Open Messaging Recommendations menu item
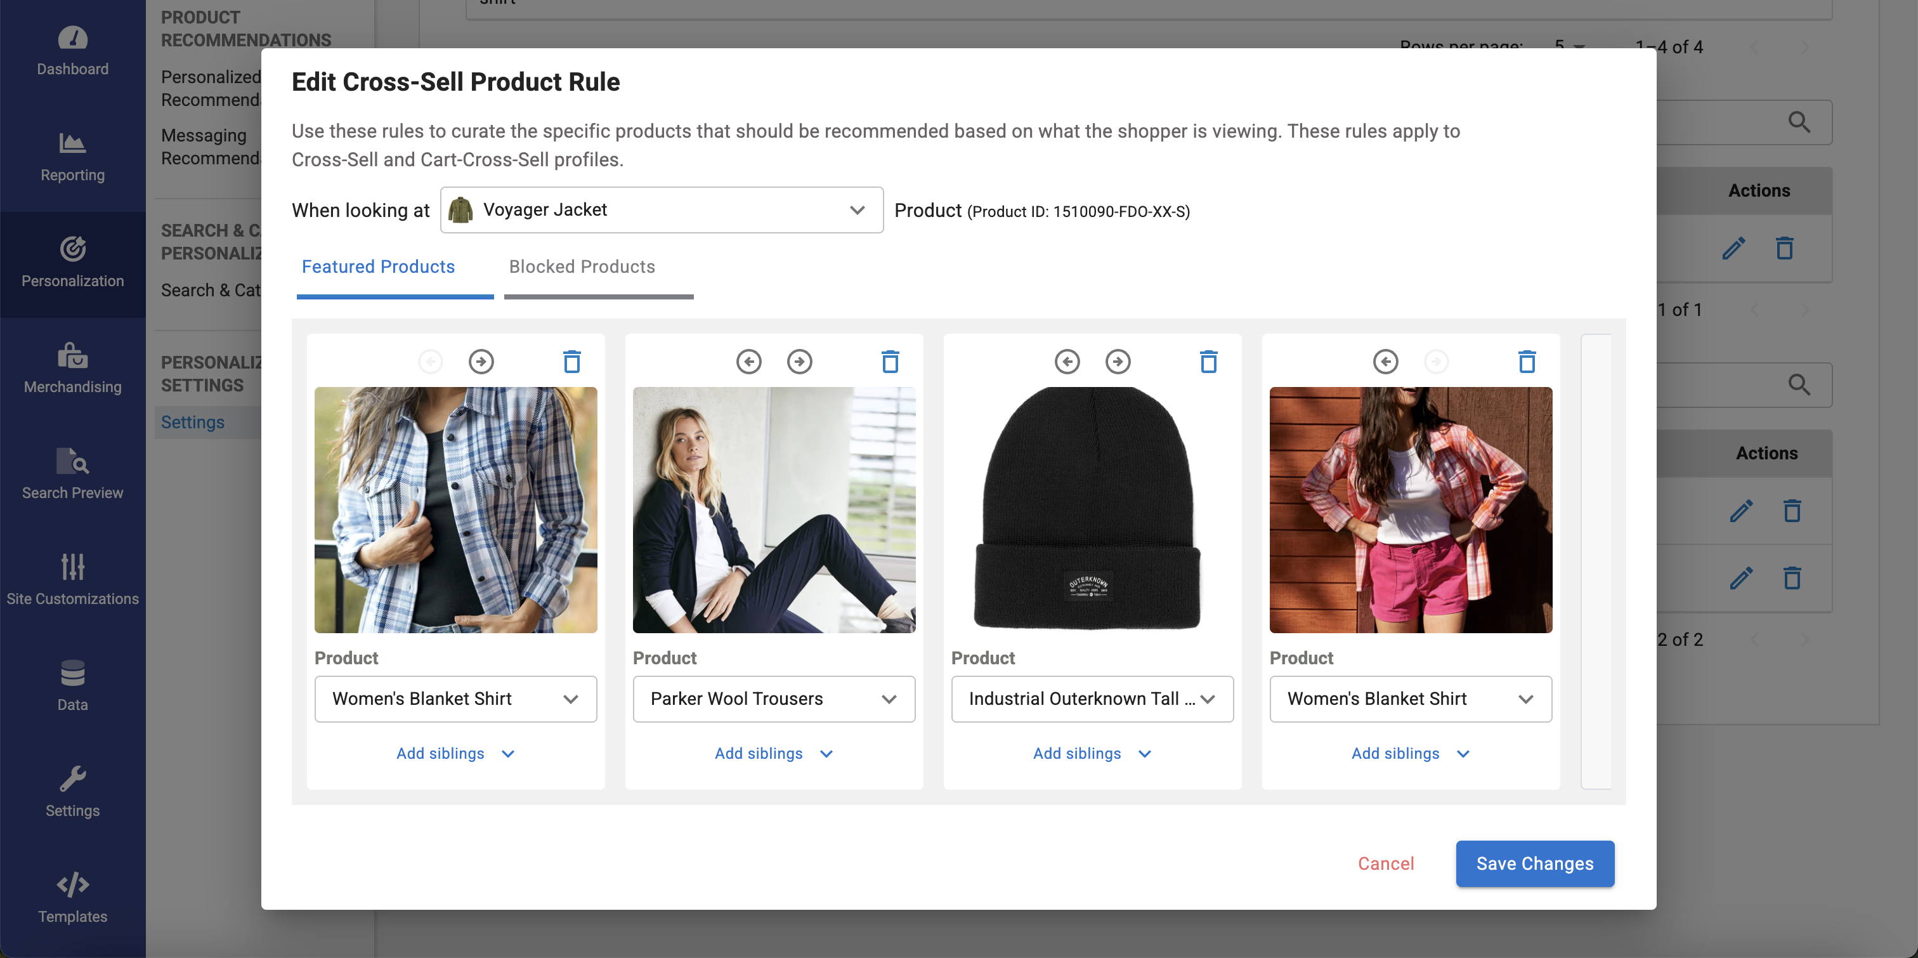1918x958 pixels. 211,147
